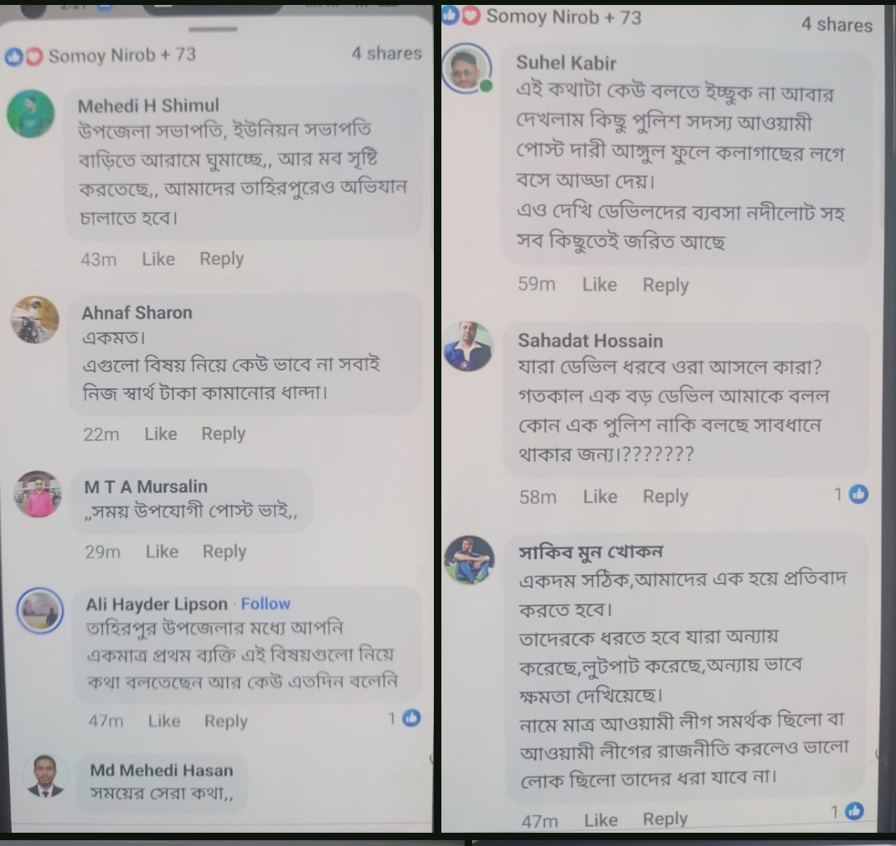The width and height of the screenshot is (896, 846).
Task: Tap the like reaction count on Sahadat Hossain's comment
Action: [851, 494]
